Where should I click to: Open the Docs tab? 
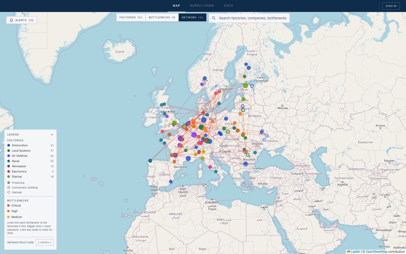point(228,6)
